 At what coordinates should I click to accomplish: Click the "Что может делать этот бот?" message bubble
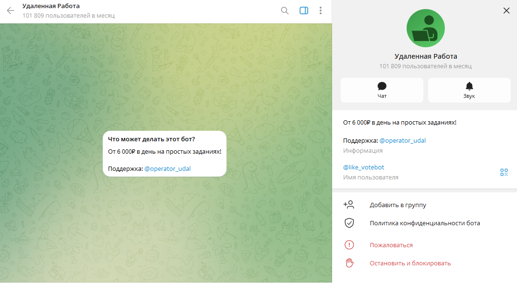tap(164, 153)
